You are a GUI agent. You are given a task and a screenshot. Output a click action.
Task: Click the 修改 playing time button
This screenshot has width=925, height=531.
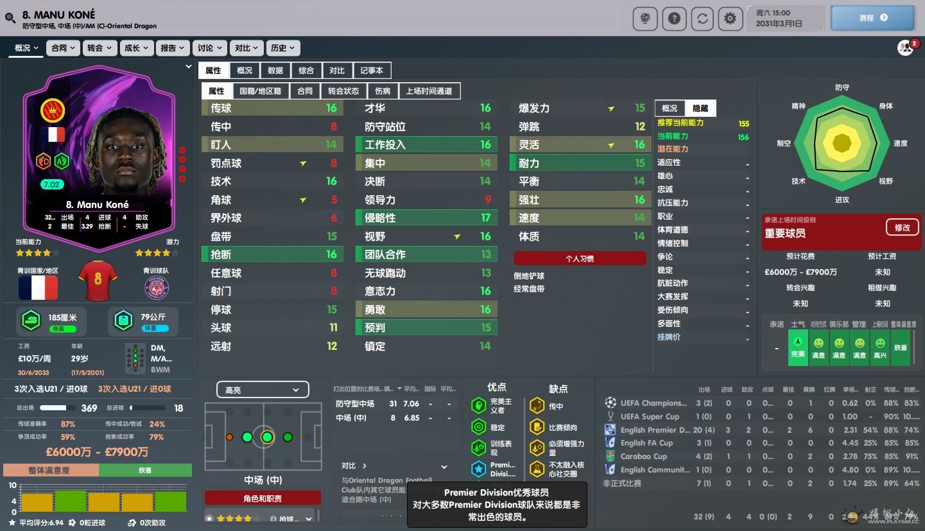(902, 227)
